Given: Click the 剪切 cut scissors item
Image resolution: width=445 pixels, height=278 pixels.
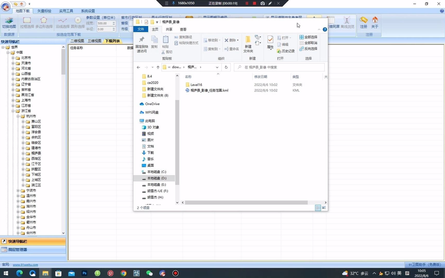Looking at the screenshot, I should (x=167, y=52).
